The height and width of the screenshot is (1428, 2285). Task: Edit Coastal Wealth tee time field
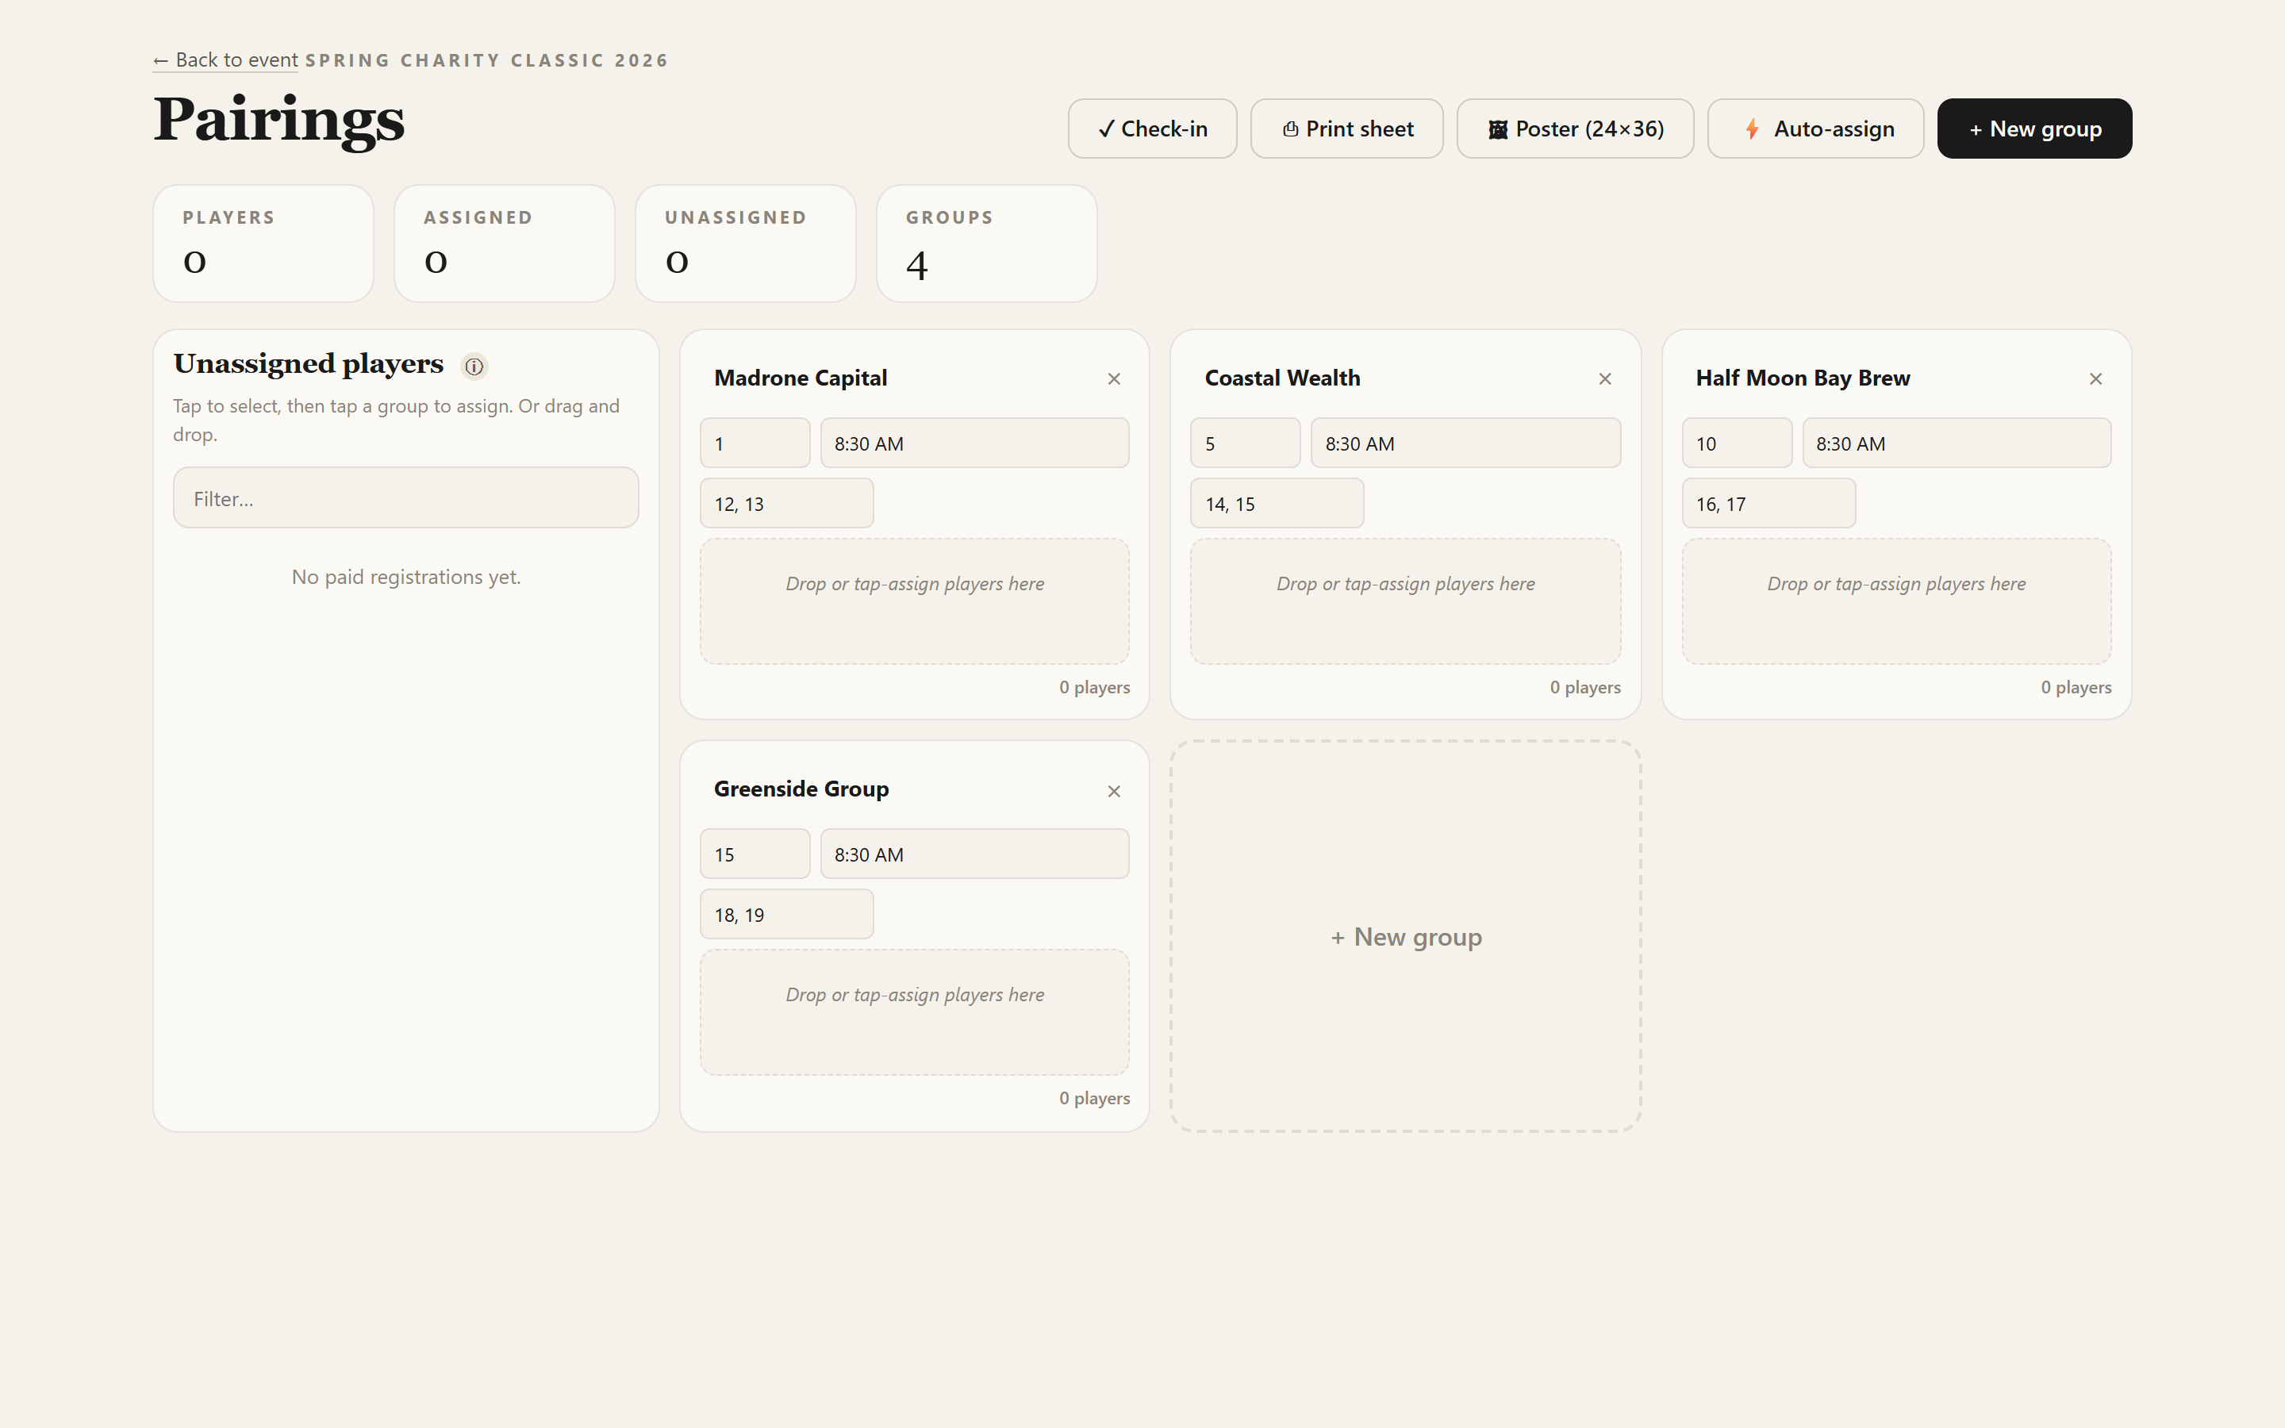[1465, 443]
